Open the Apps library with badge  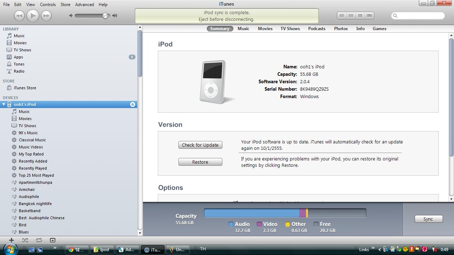[18, 57]
